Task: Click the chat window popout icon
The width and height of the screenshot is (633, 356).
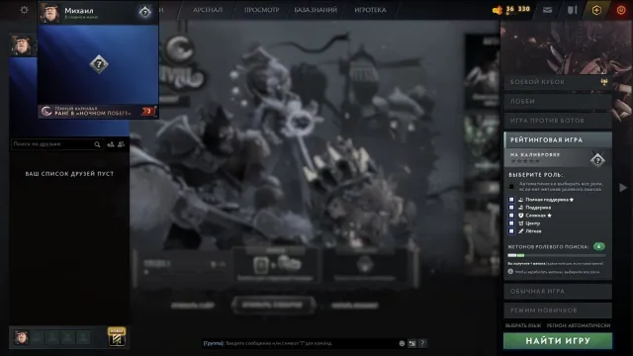Action: tap(411, 343)
